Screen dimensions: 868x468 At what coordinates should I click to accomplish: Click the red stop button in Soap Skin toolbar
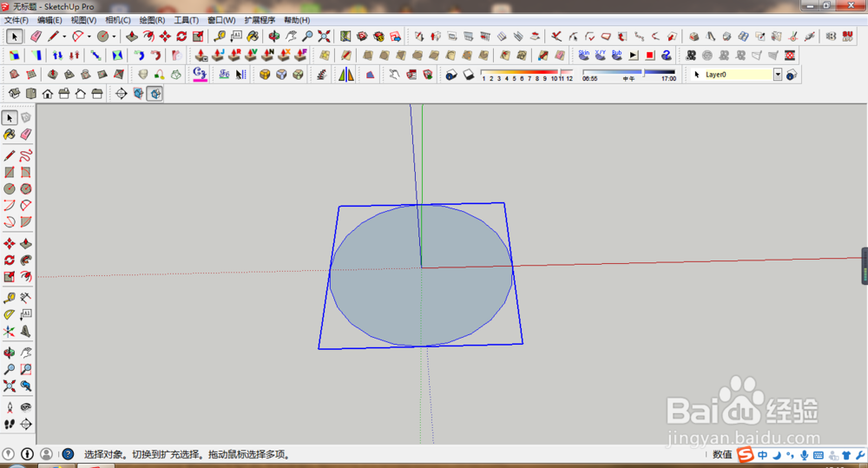[x=650, y=55]
